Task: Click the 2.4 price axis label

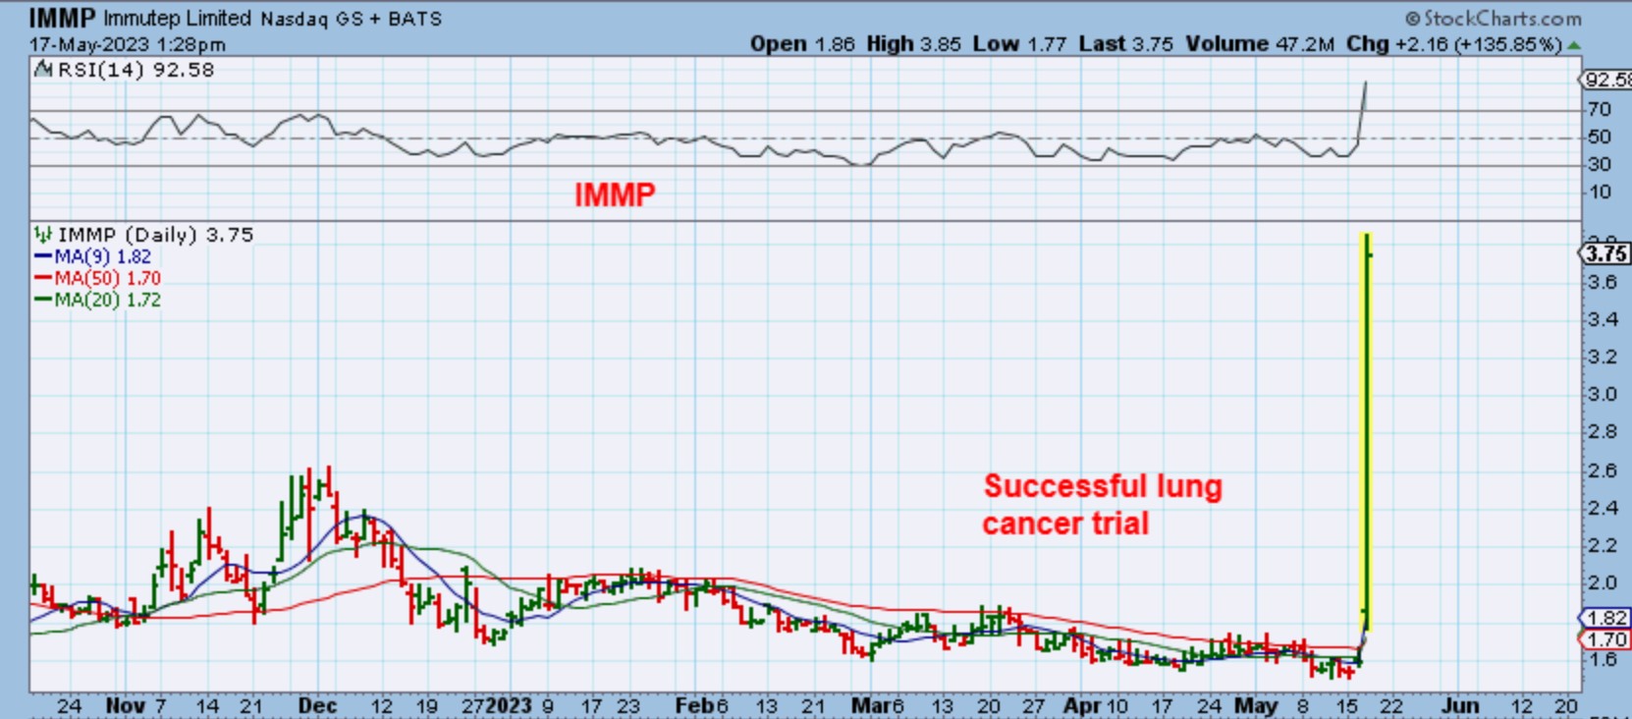Action: point(1603,508)
